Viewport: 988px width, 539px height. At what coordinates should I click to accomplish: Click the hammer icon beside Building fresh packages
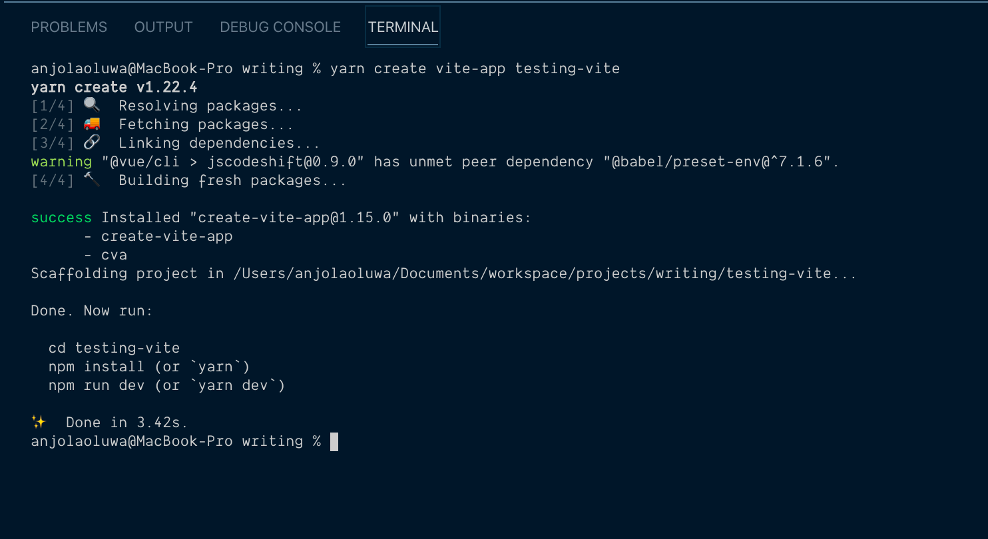tap(91, 179)
